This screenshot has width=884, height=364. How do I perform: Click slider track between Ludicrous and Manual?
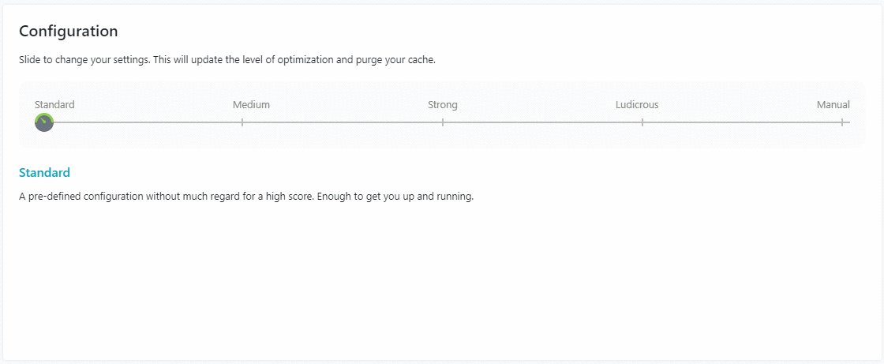pos(742,122)
